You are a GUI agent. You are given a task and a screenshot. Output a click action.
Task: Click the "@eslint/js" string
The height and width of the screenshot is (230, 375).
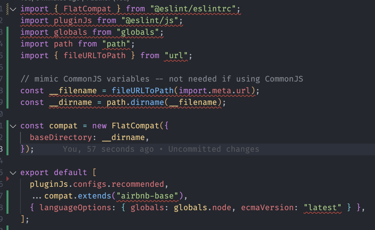[x=150, y=20]
